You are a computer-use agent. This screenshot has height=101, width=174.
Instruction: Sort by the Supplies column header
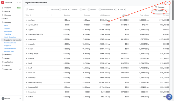pyautogui.click(x=67, y=15)
